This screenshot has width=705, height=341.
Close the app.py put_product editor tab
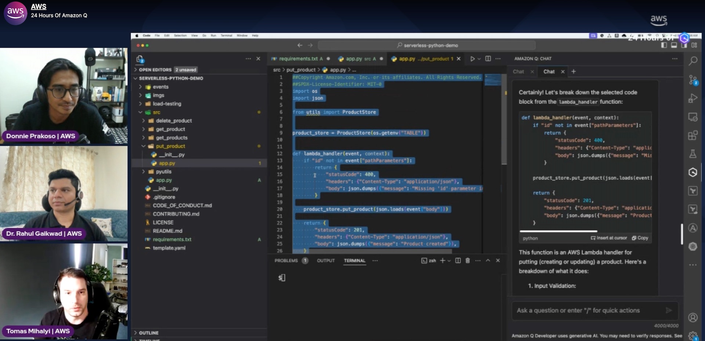[x=459, y=59]
